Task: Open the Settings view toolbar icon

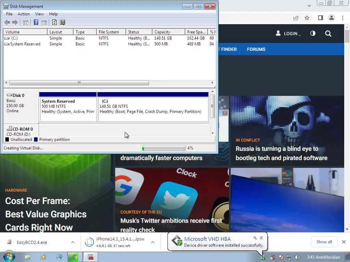Action: [x=63, y=22]
